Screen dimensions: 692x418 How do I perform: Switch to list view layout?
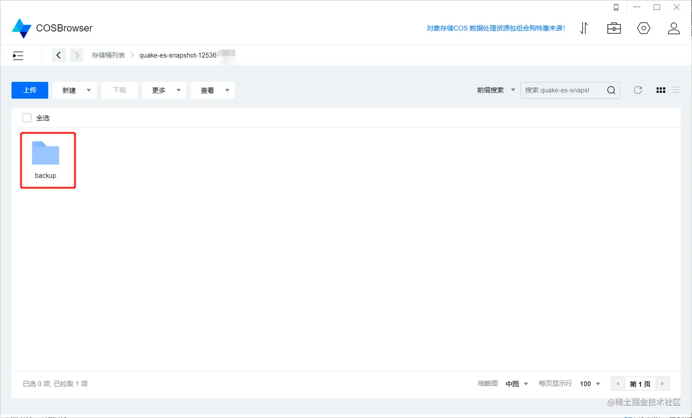676,90
